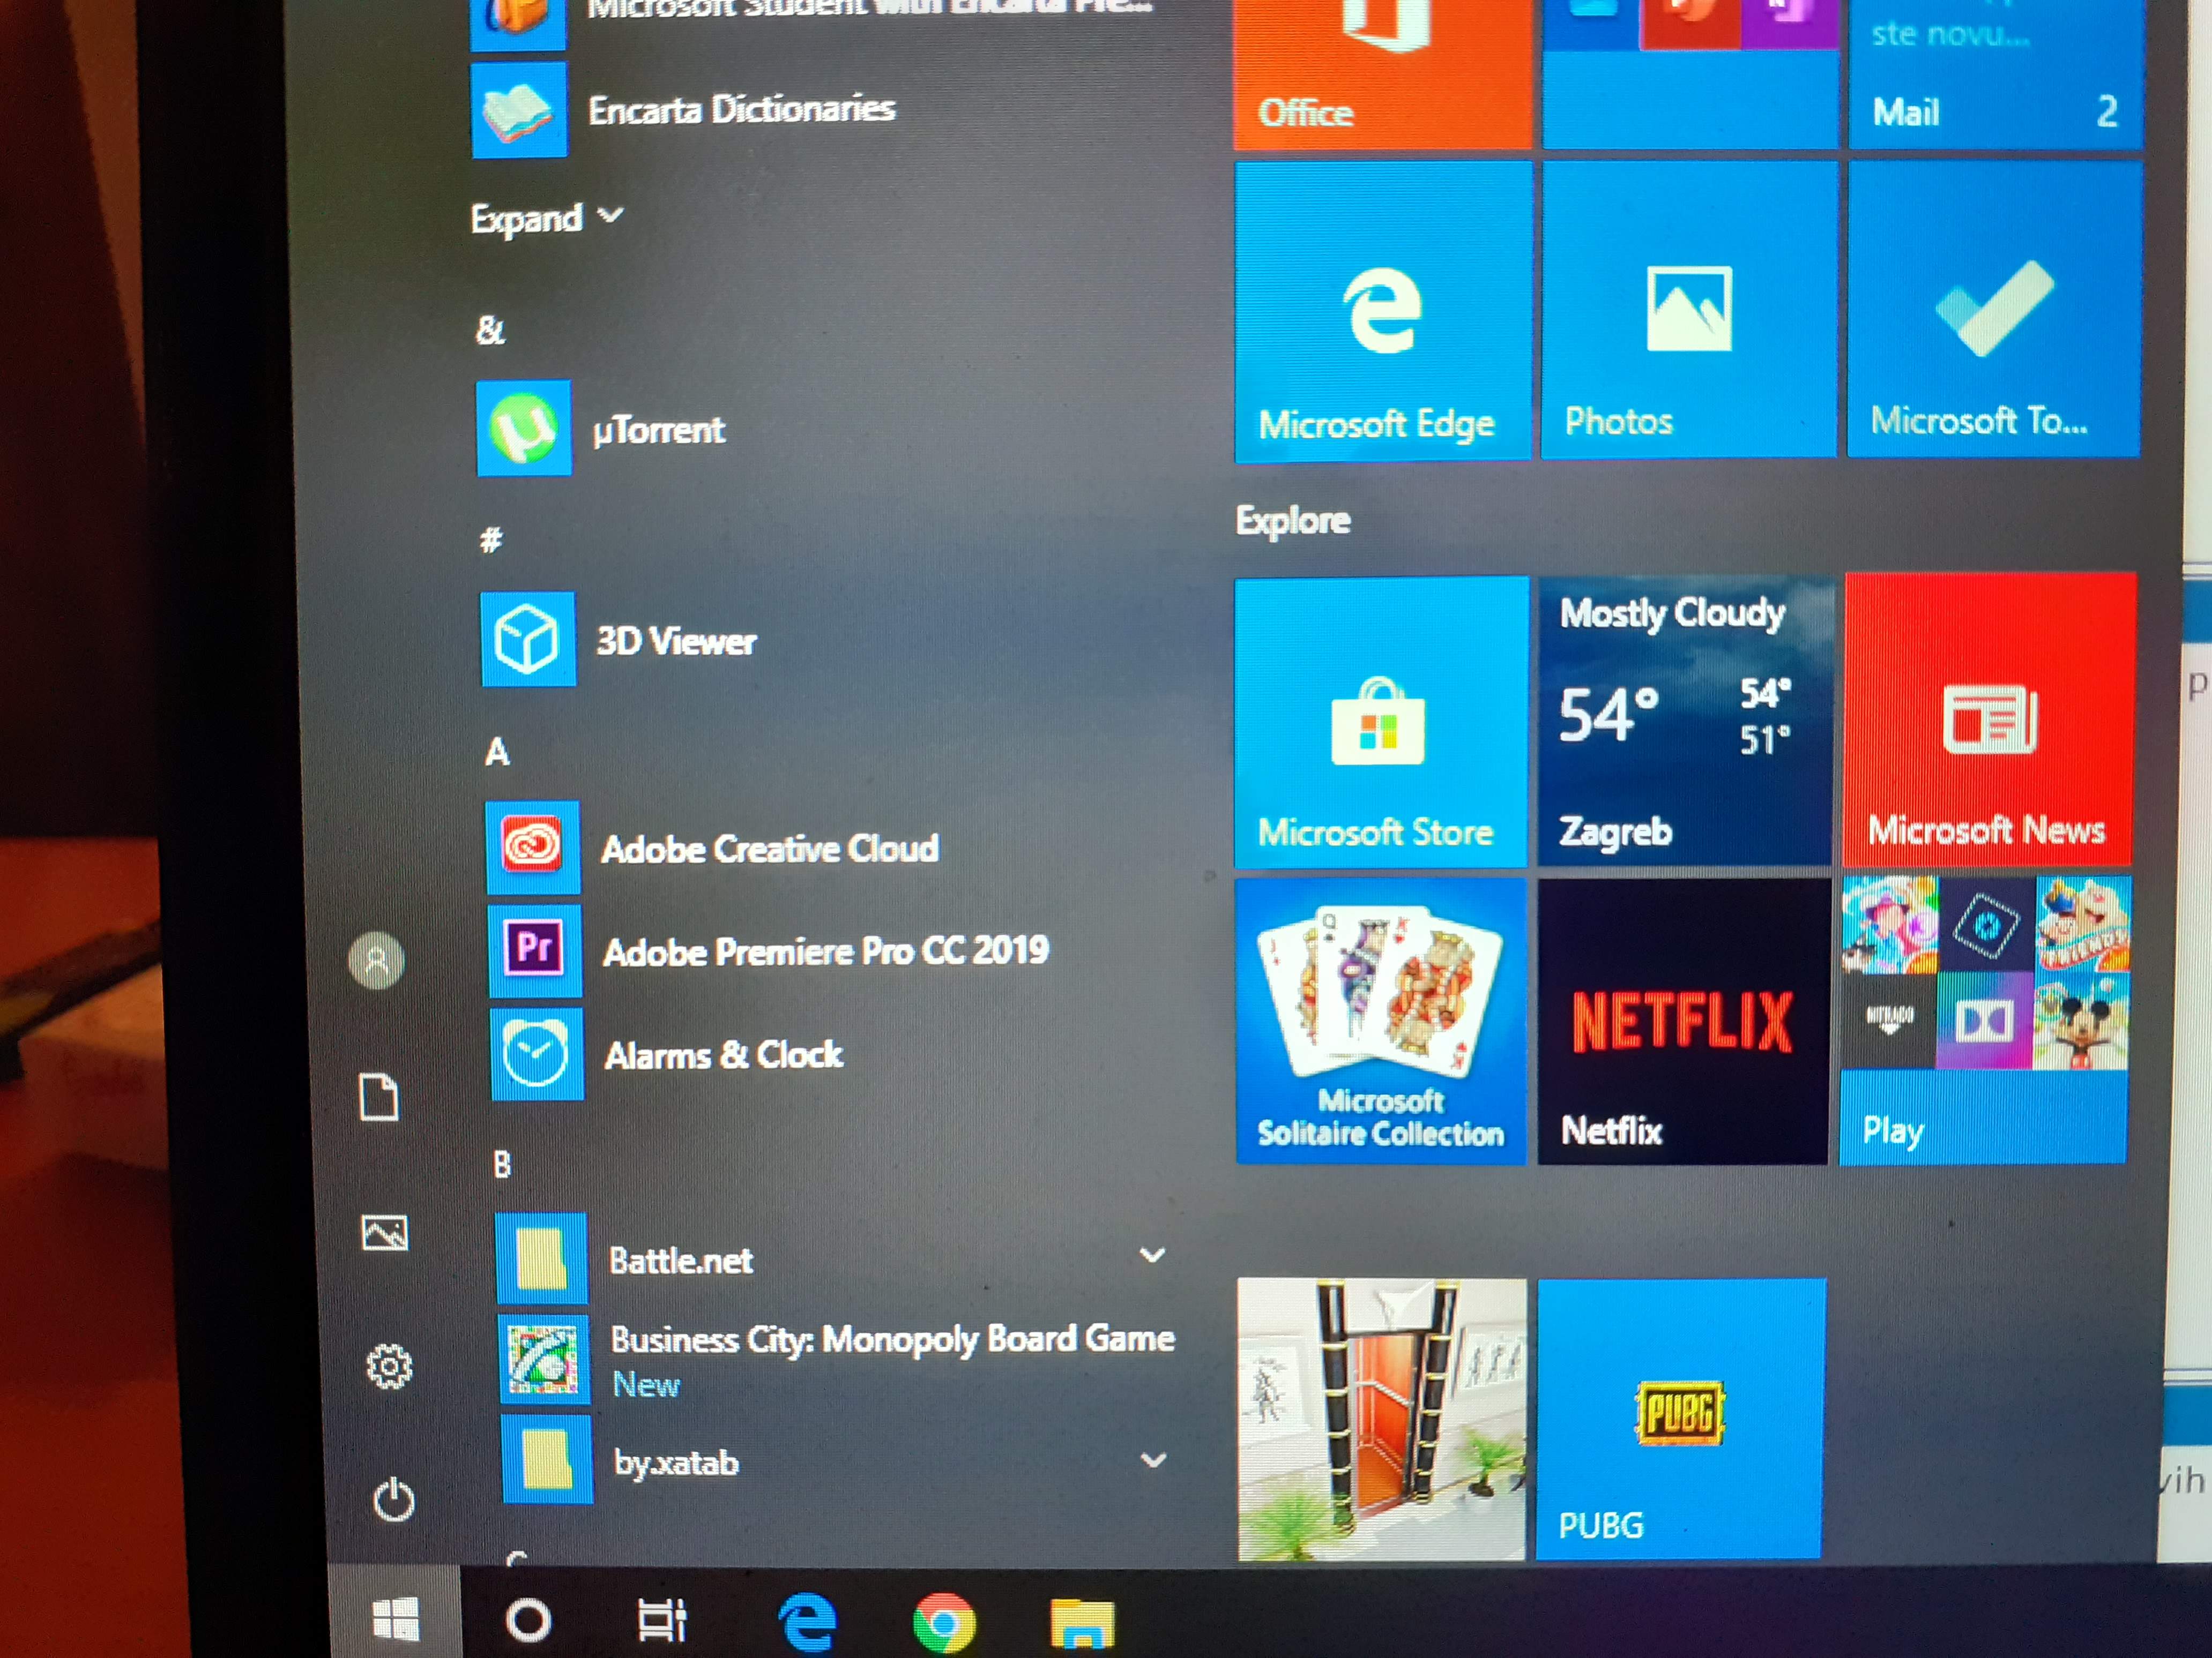Expand the by.xatab folder chevron
The image size is (2212, 1658).
point(1153,1460)
